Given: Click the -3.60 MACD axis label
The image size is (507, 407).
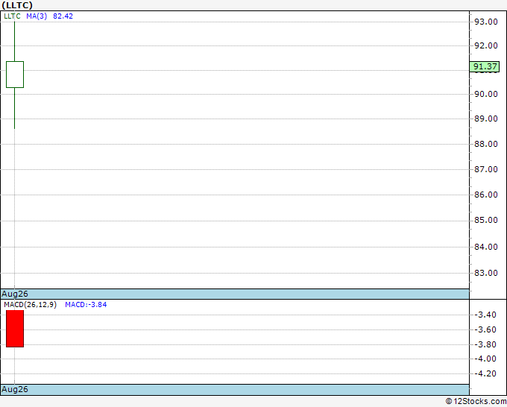Looking at the screenshot, I should (x=485, y=329).
